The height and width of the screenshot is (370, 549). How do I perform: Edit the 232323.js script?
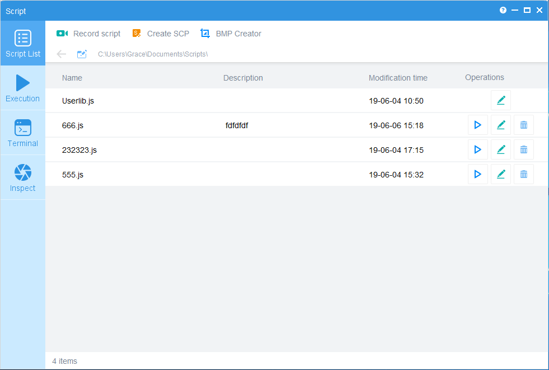501,149
